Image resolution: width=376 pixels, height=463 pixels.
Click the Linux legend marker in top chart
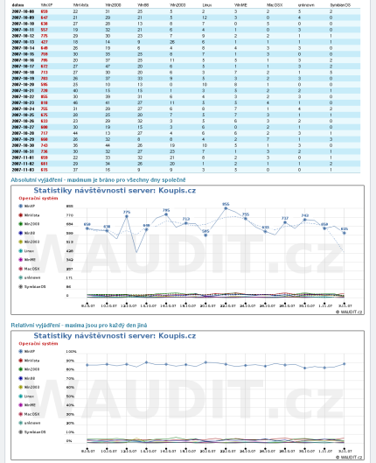(21, 250)
